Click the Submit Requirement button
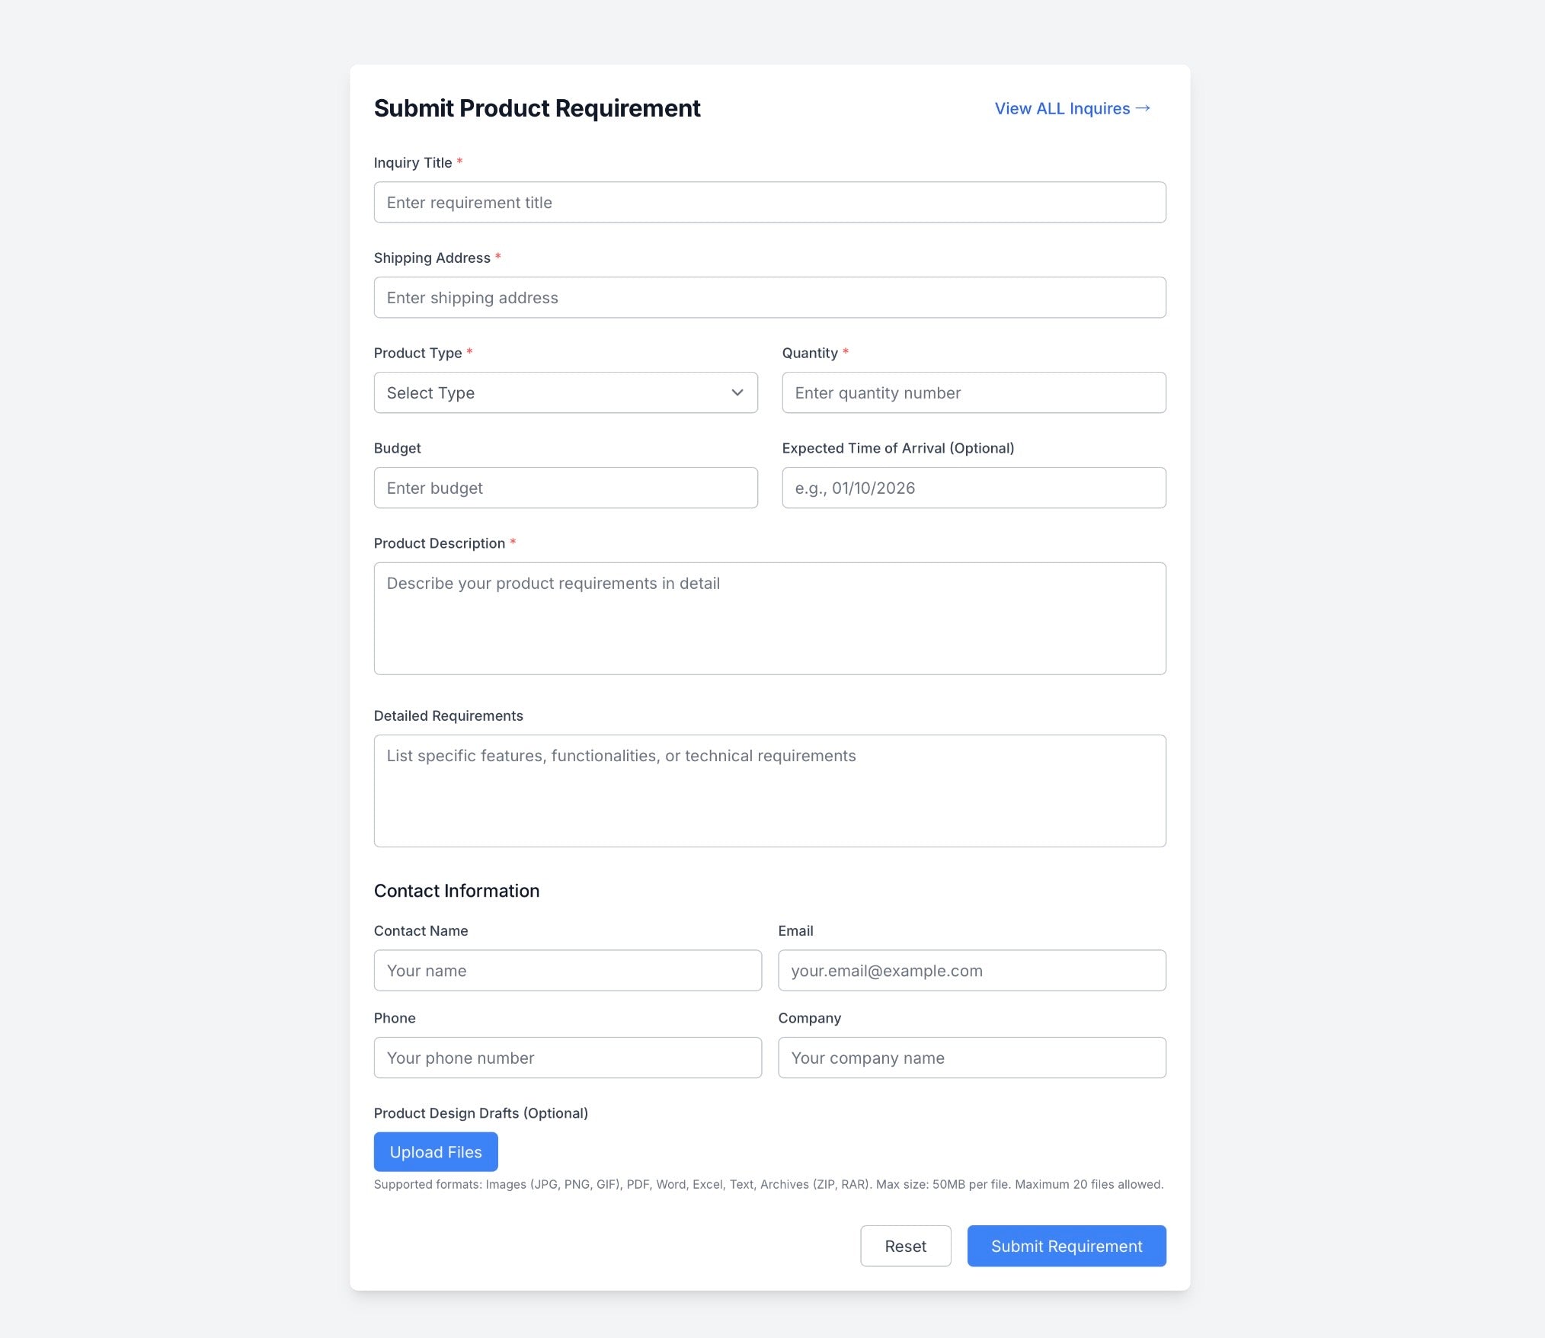Viewport: 1545px width, 1338px height. pos(1067,1246)
